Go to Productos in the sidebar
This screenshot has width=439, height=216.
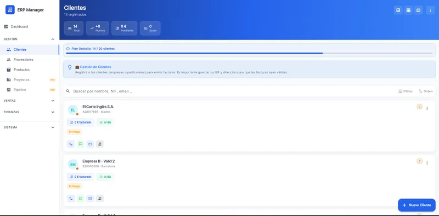[30, 70]
